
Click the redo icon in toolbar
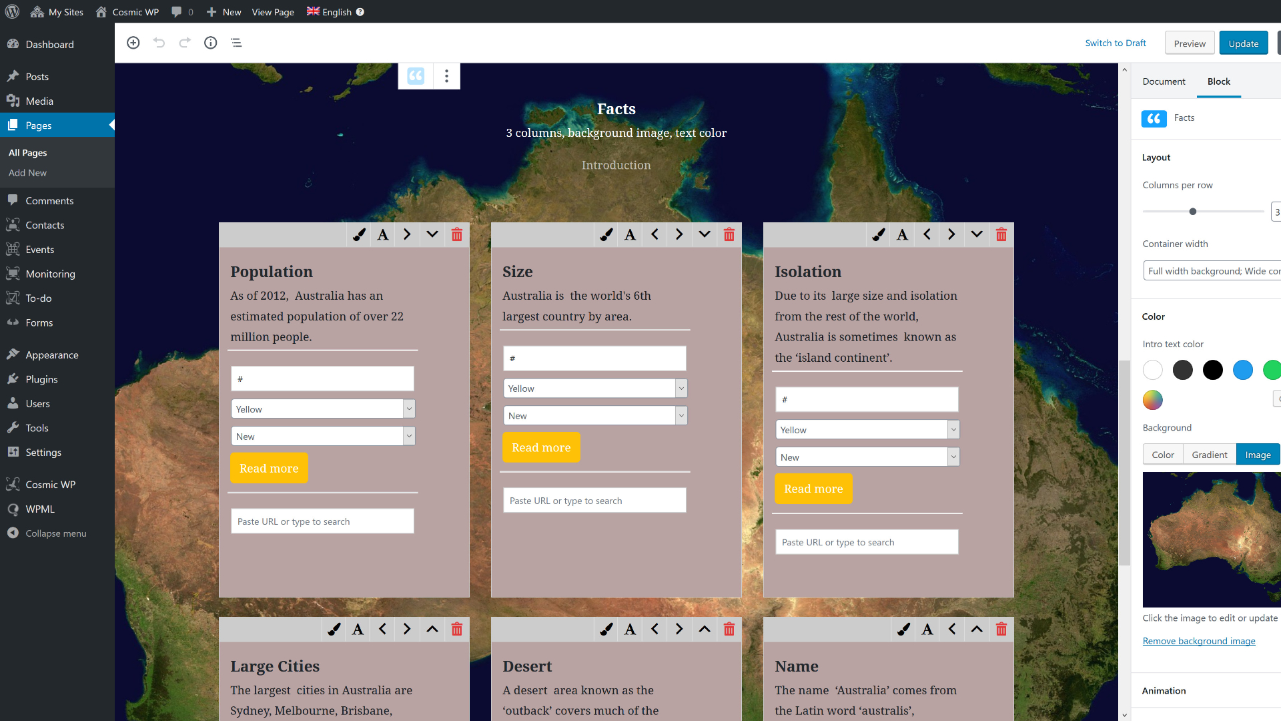click(185, 42)
